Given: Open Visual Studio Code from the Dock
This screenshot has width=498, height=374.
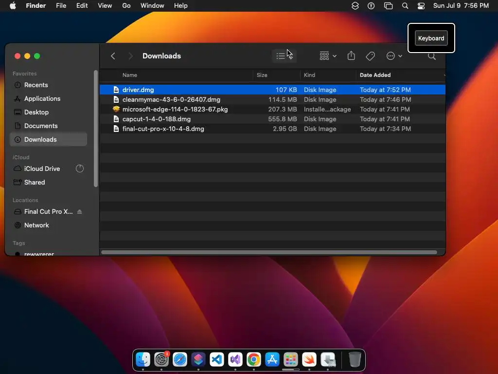Looking at the screenshot, I should [216, 360].
